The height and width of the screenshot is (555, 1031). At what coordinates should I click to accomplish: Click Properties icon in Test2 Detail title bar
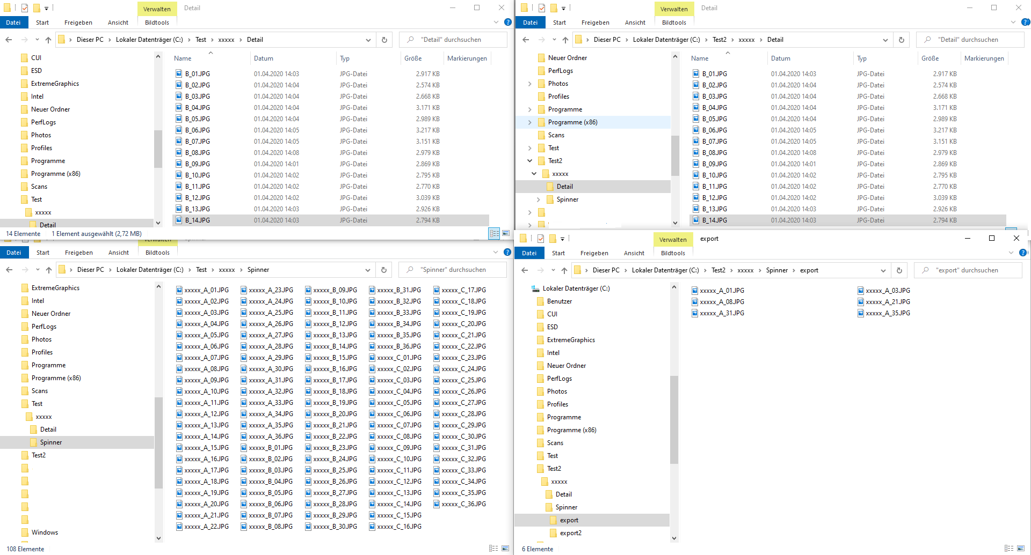pos(542,8)
